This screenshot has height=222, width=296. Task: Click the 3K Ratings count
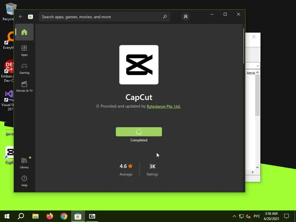152,170
